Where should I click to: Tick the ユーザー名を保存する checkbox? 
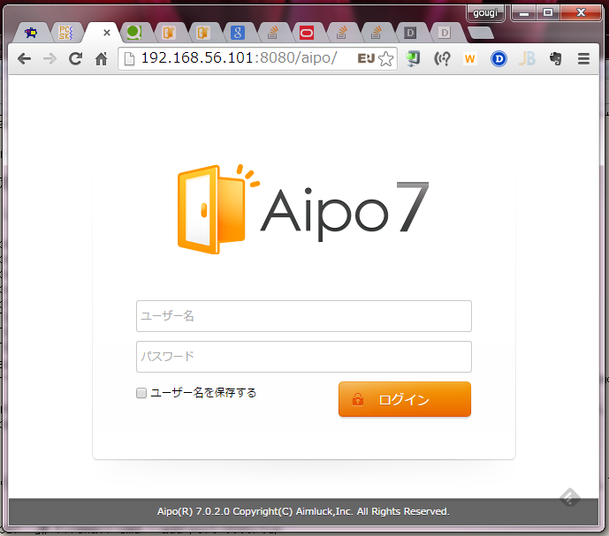[x=141, y=393]
